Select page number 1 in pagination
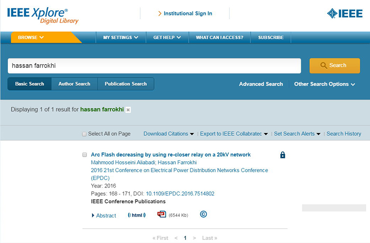Screen dimensions: 370x243 click(x=185, y=238)
